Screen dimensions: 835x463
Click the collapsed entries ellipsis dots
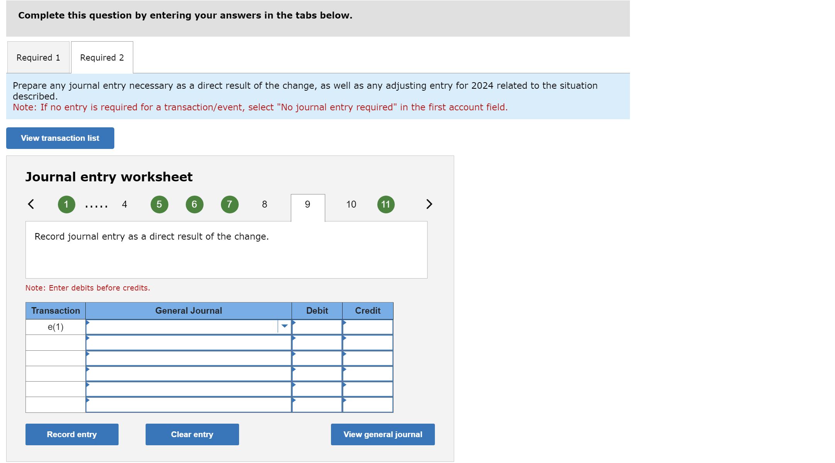pos(97,206)
